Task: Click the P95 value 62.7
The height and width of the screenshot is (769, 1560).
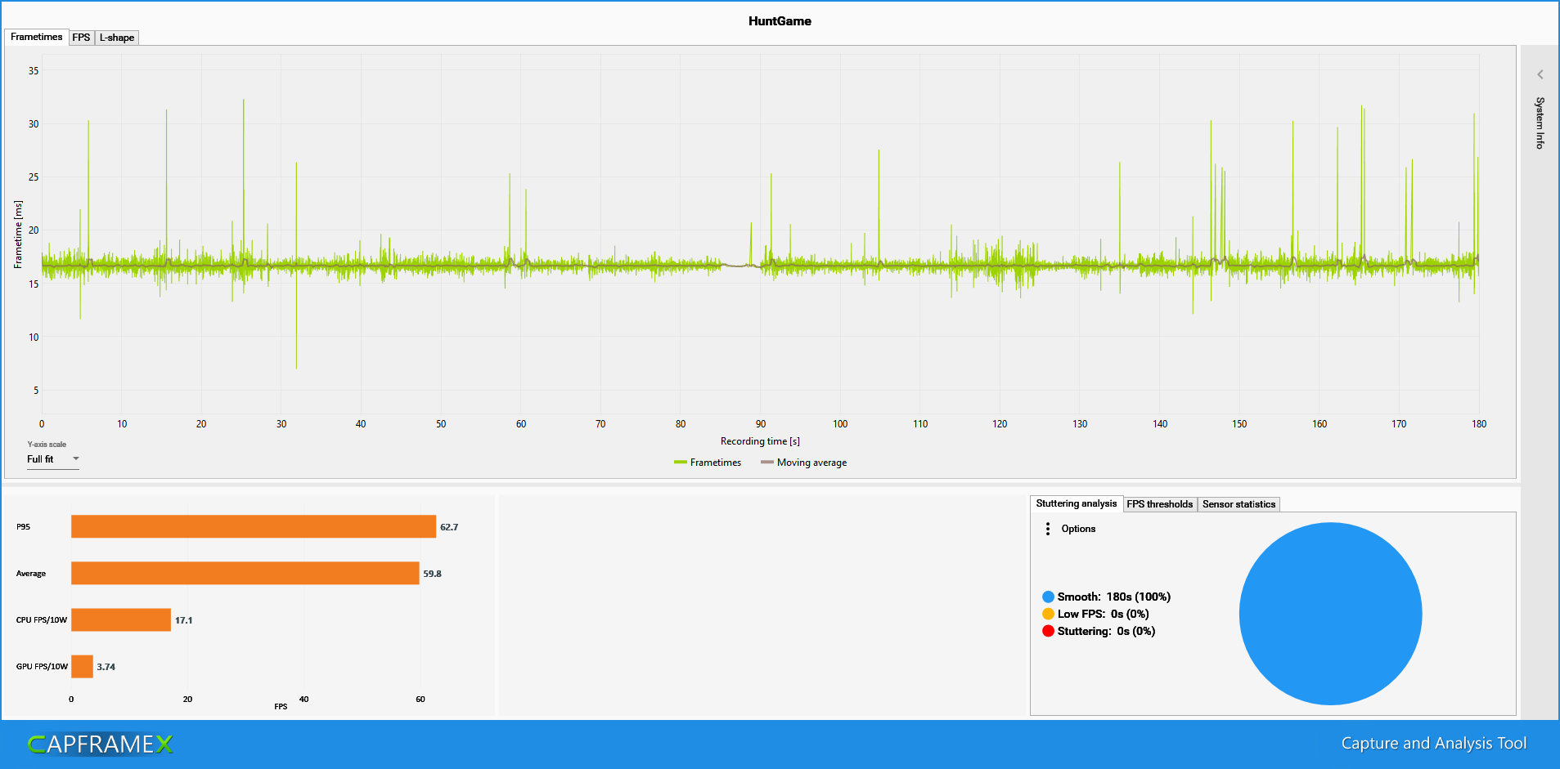Action: coord(449,527)
